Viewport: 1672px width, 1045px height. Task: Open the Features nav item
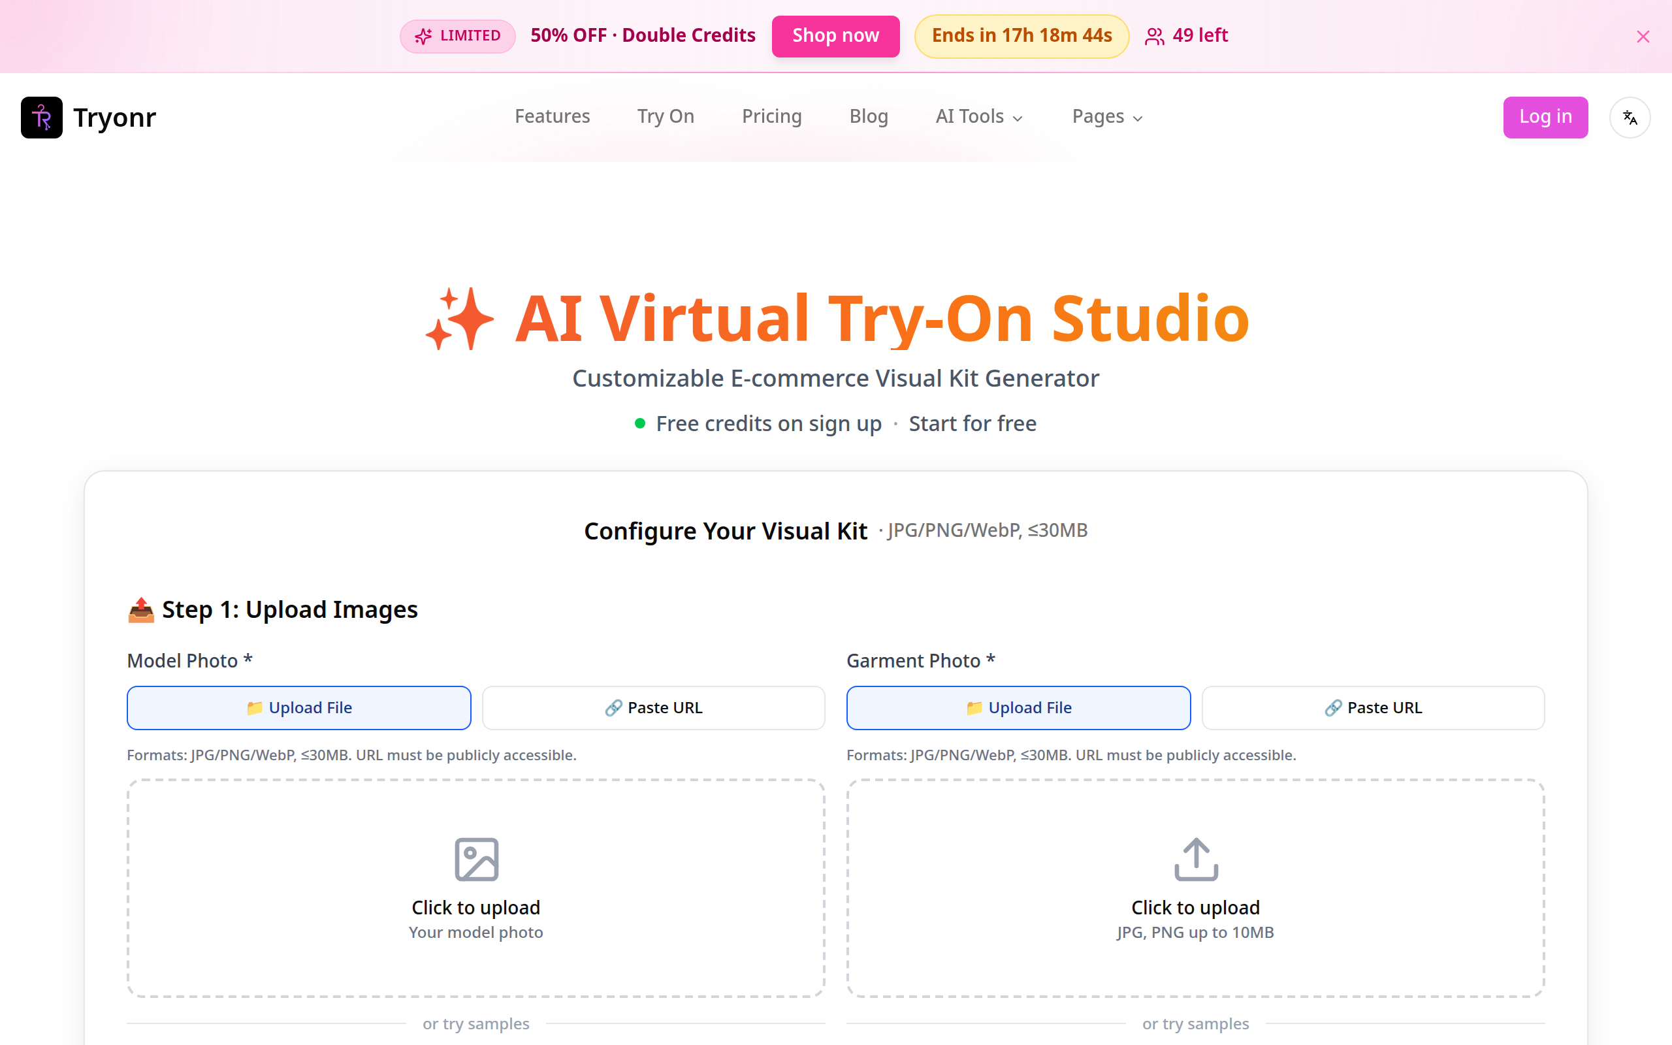coord(552,117)
